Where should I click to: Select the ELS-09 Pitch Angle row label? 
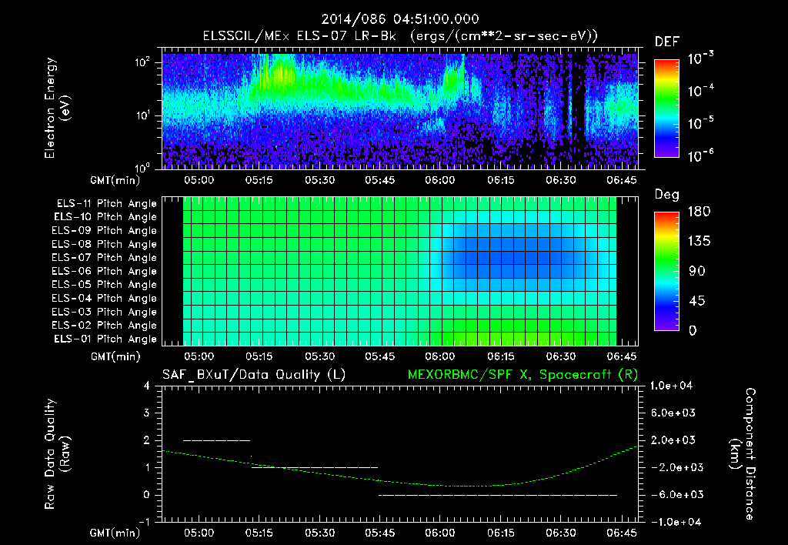click(x=104, y=231)
